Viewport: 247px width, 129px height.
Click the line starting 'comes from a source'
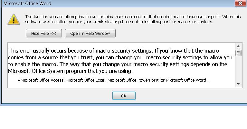(x=120, y=57)
